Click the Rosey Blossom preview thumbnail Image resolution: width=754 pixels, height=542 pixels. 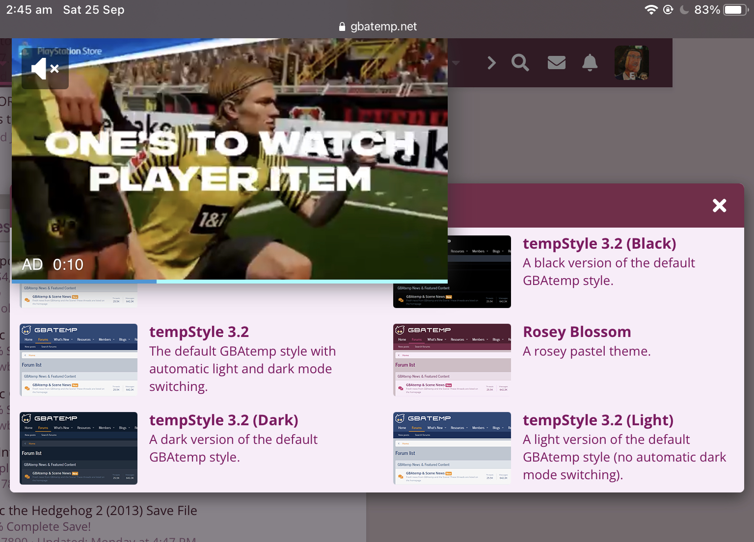(x=452, y=360)
